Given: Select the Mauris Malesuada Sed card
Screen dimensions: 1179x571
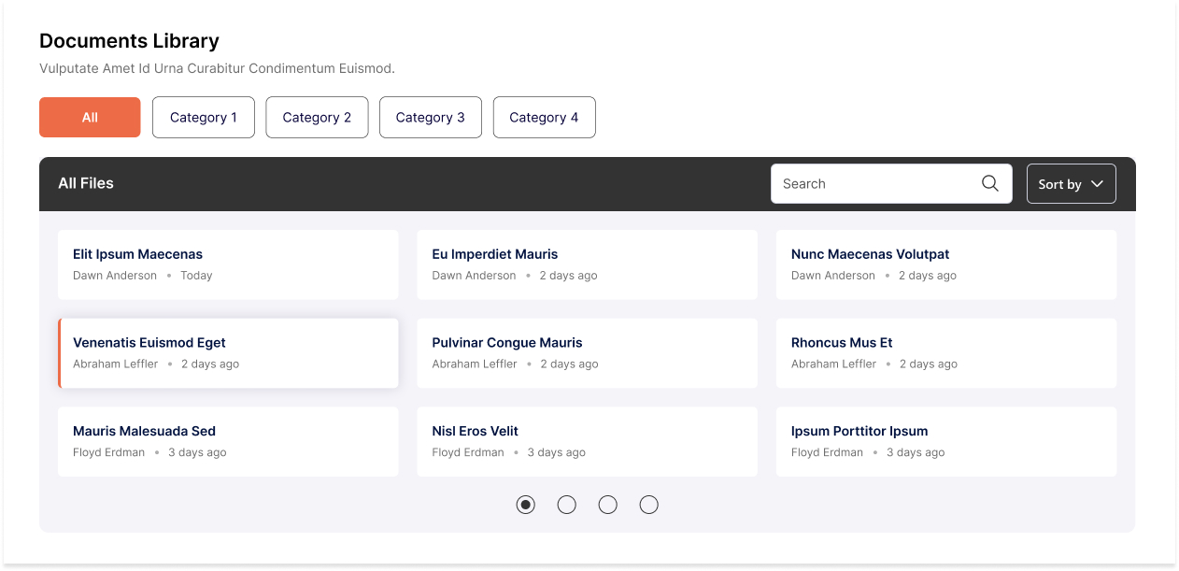Looking at the screenshot, I should click(228, 441).
